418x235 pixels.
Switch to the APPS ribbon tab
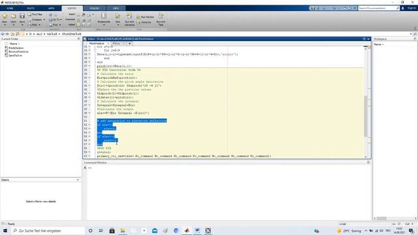[51, 8]
